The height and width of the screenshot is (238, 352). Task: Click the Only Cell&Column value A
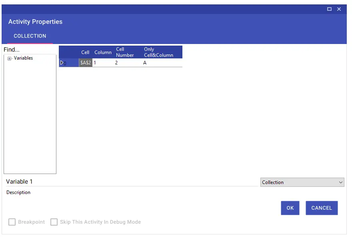162,63
